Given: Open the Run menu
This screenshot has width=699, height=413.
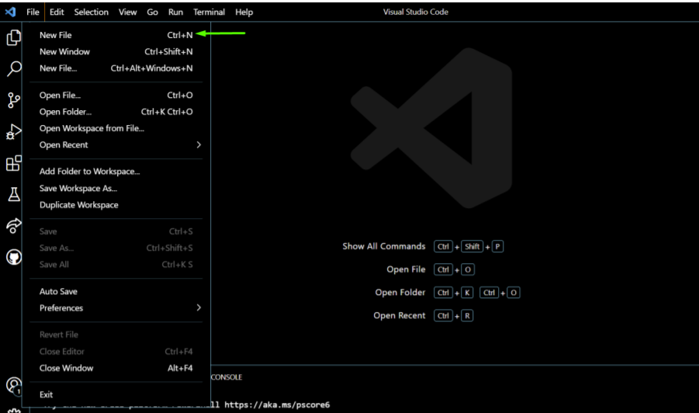Looking at the screenshot, I should click(175, 12).
